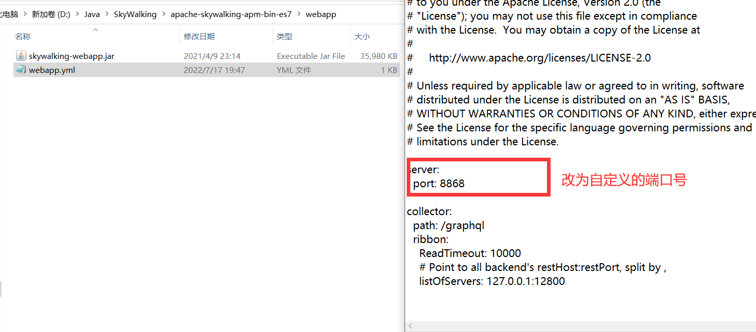The image size is (756, 332).
Task: Go to apache-skywalking-apm-bin-es7 breadcrumb folder
Action: coord(231,14)
